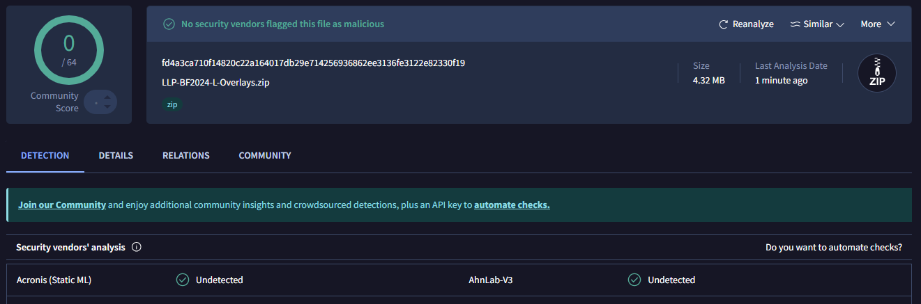Screen dimensions: 921x304
Task: Downvote the community score with the down arrow
Action: [107, 107]
